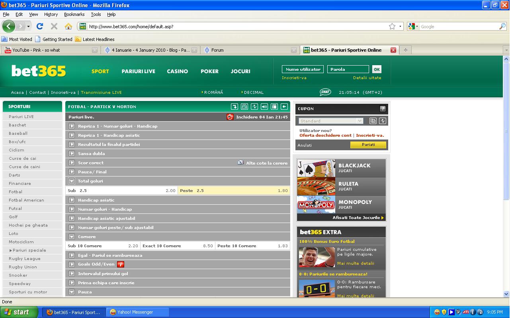Bookmark the page with the star icon
Screen dimensions: 512x318
392,26
